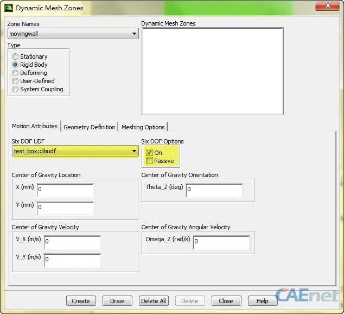
Task: Go to the Meshing Options tab
Action: [x=143, y=127]
